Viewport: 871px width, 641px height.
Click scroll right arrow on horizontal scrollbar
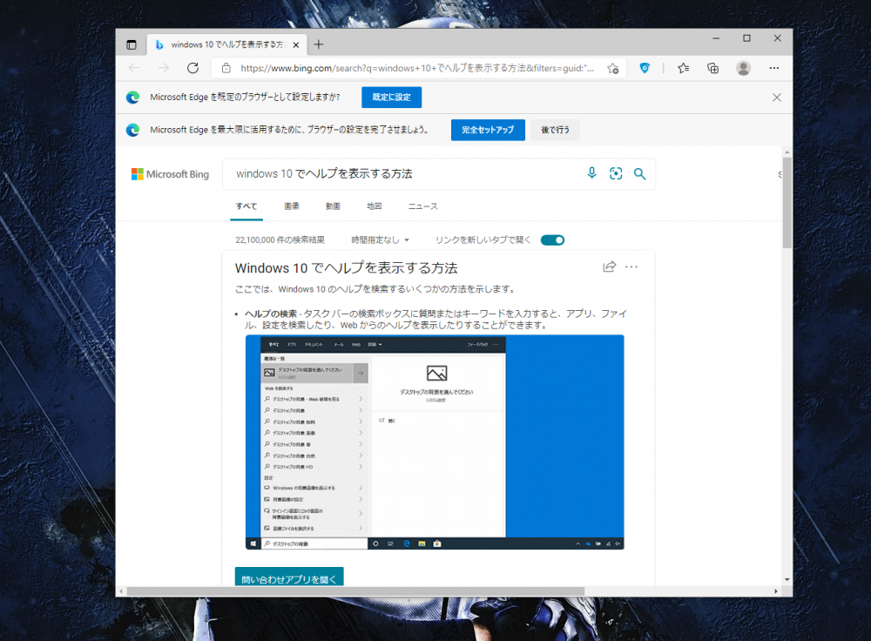tap(775, 591)
